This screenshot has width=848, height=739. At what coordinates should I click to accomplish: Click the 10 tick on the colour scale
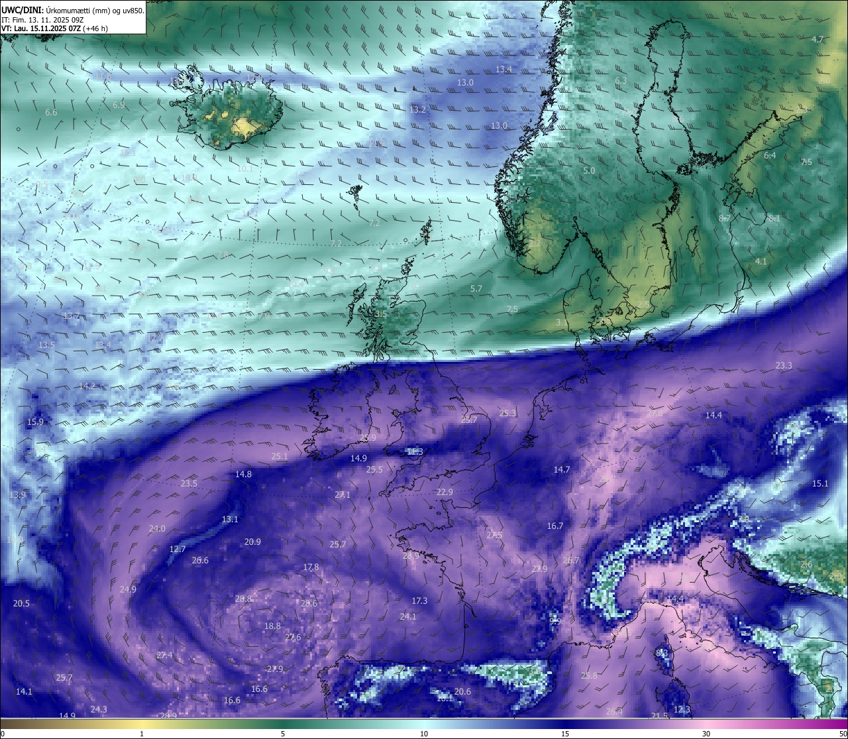click(x=424, y=734)
